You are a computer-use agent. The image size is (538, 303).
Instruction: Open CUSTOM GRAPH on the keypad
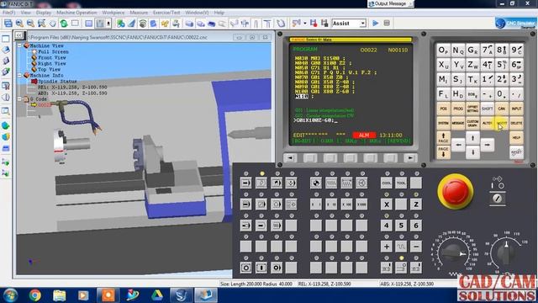click(472, 123)
